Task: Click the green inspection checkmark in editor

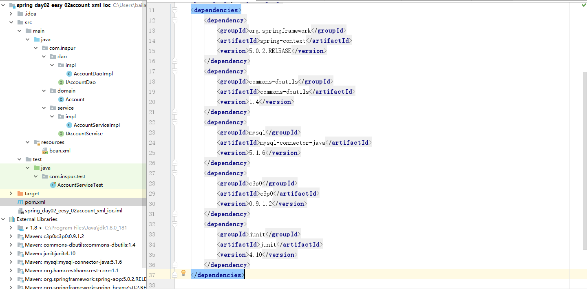Action: point(583,5)
